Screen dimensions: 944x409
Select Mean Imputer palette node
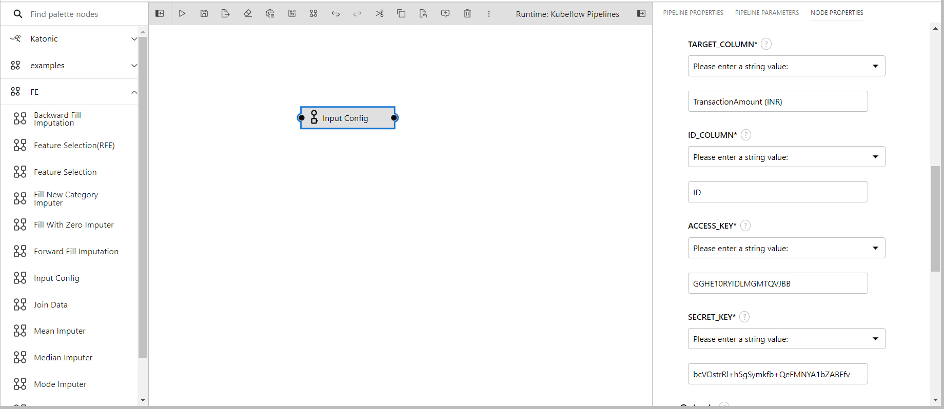click(x=69, y=331)
